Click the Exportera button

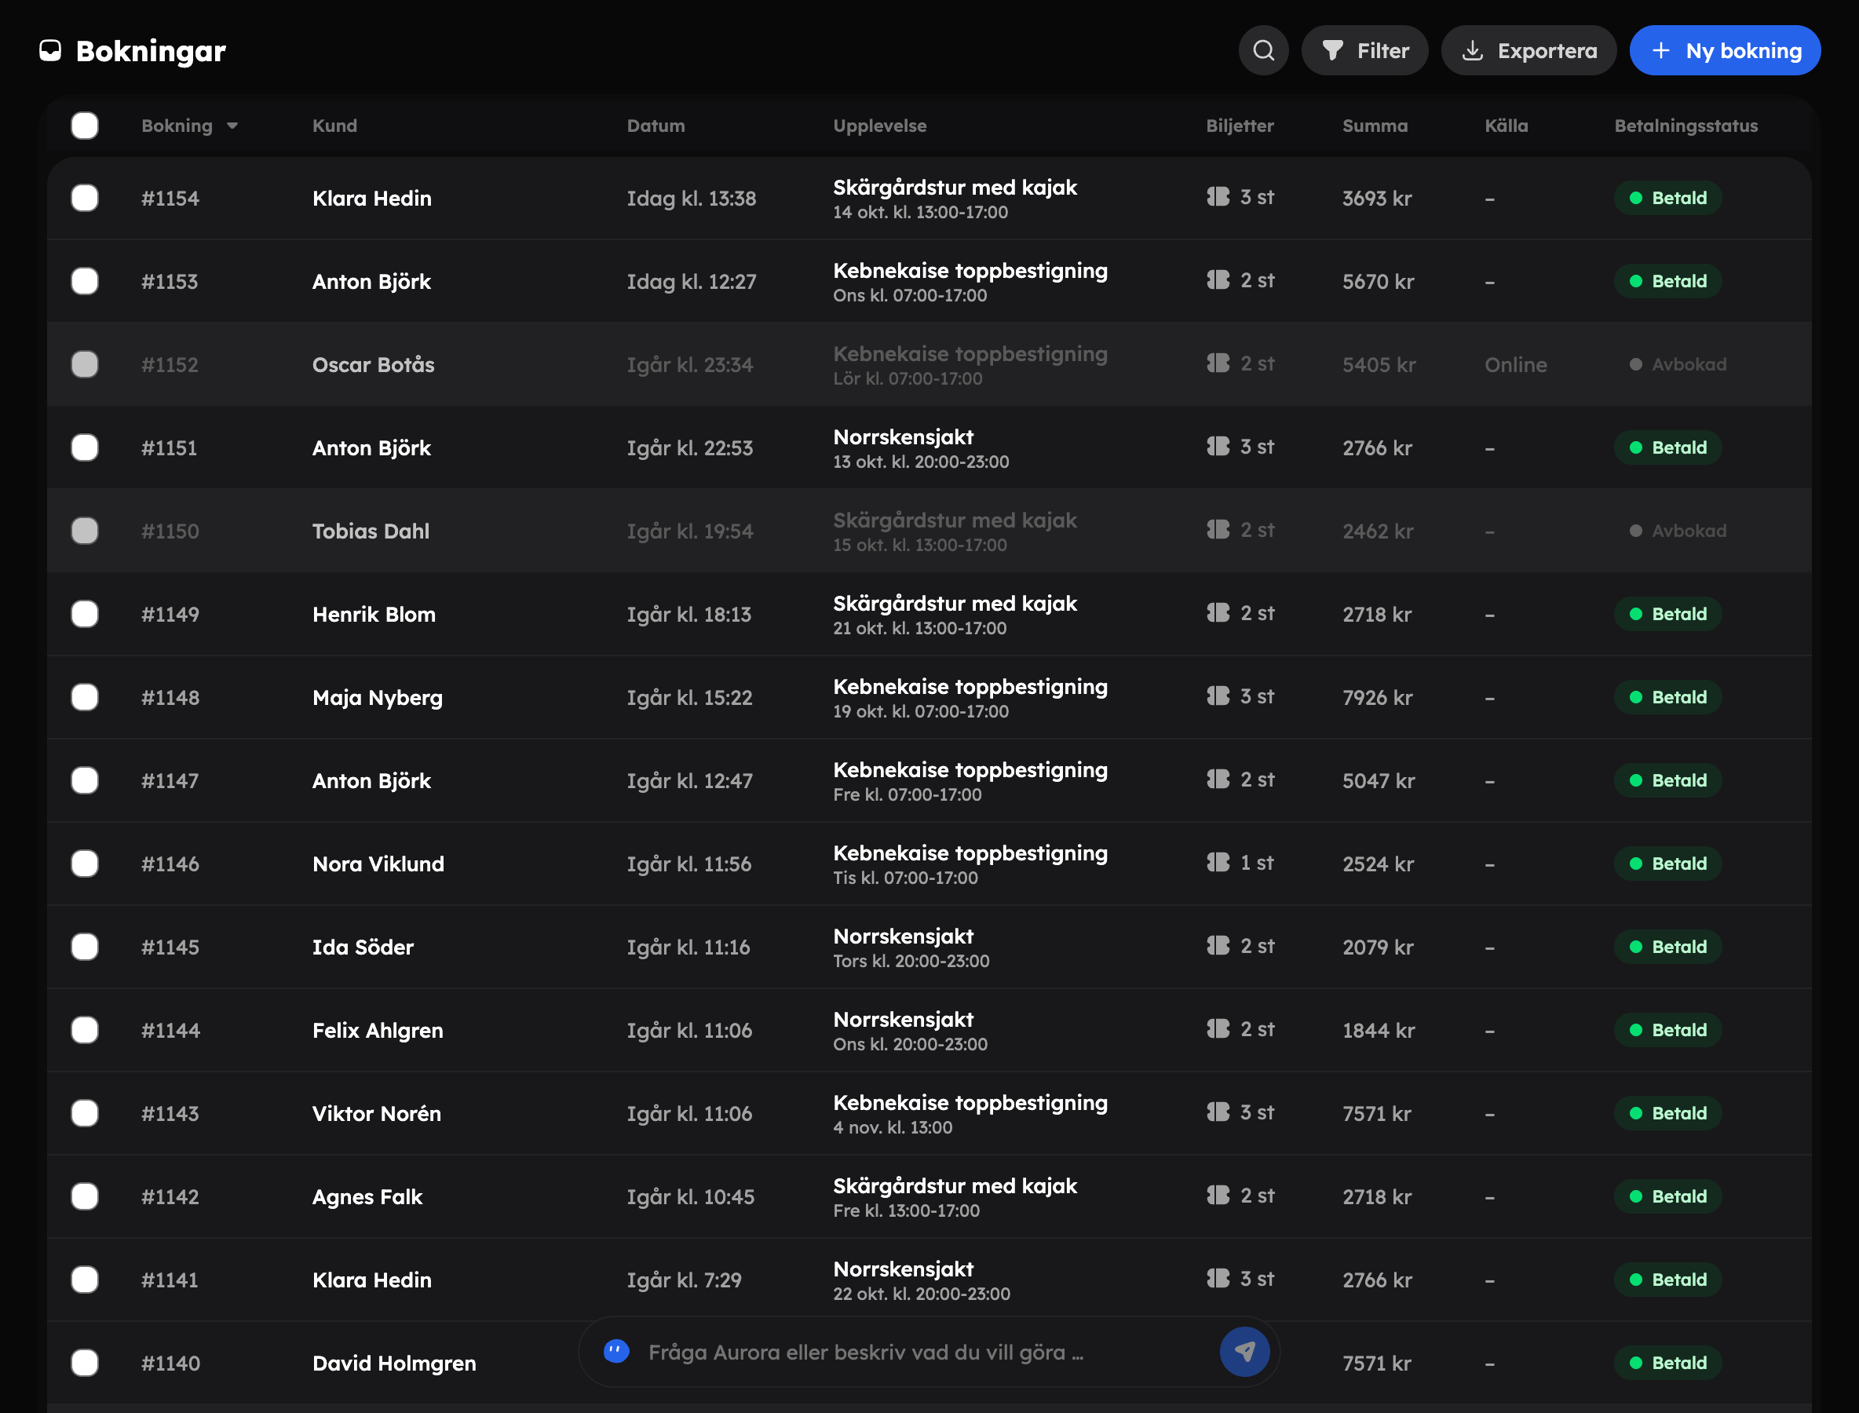(1528, 50)
